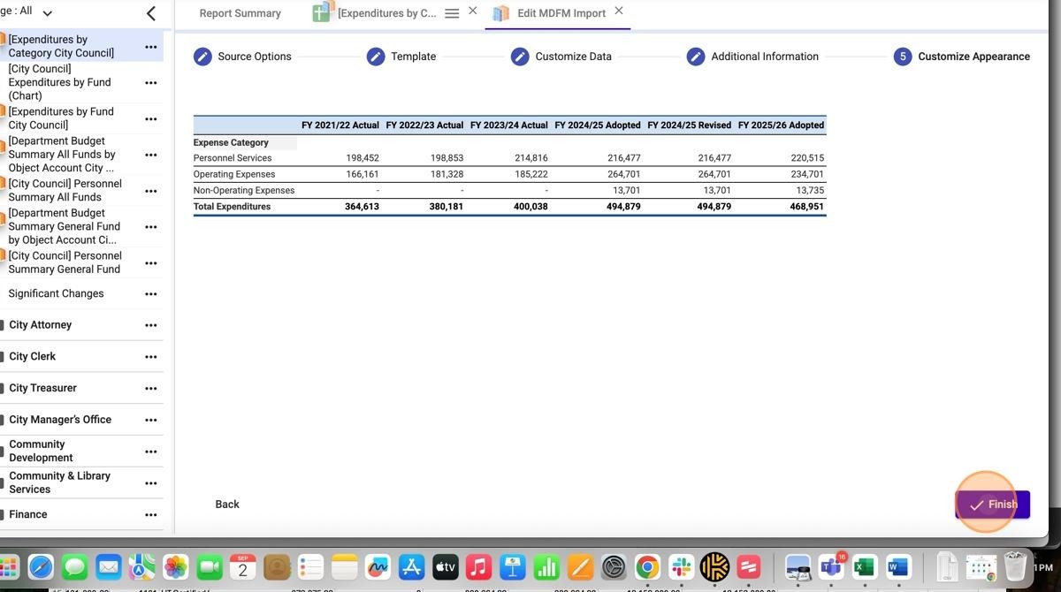Open options for Expenditures by Fund (Chart)

point(151,83)
